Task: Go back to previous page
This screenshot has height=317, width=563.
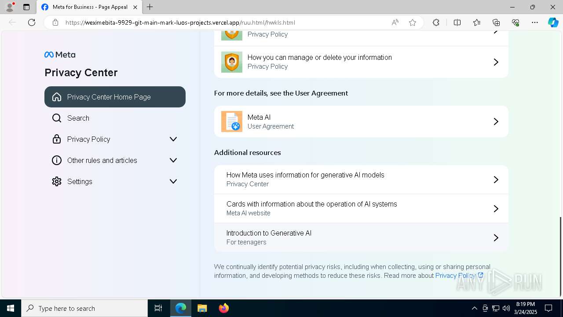Action: (12, 22)
